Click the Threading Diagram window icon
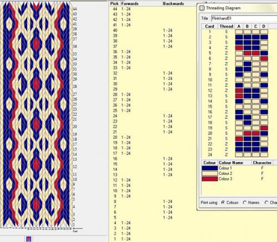 pyautogui.click(x=202, y=8)
